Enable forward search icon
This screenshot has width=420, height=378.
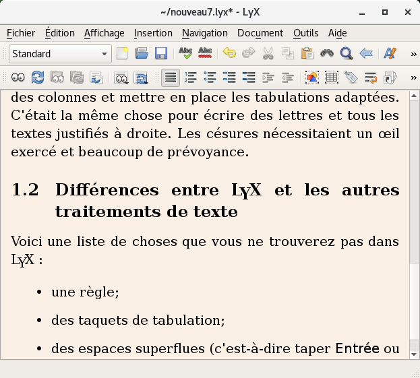click(x=96, y=78)
